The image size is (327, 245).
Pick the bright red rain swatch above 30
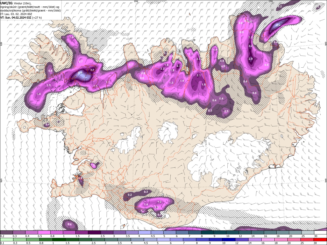(320, 240)
